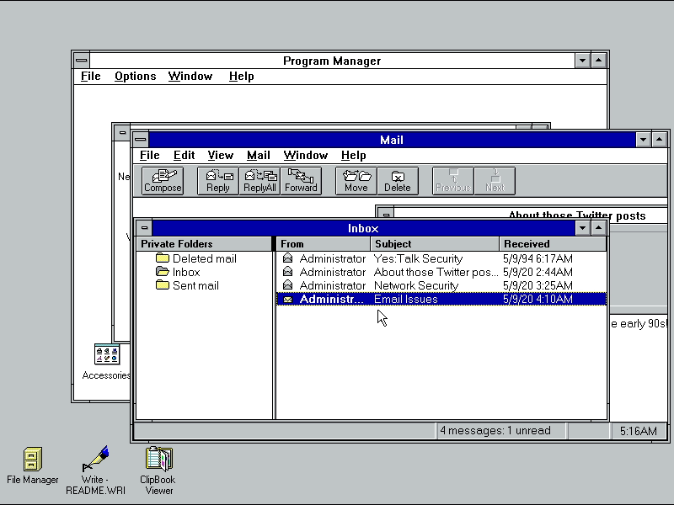This screenshot has width=674, height=505.
Task: Forward the selected message via toolbar
Action: (x=301, y=180)
